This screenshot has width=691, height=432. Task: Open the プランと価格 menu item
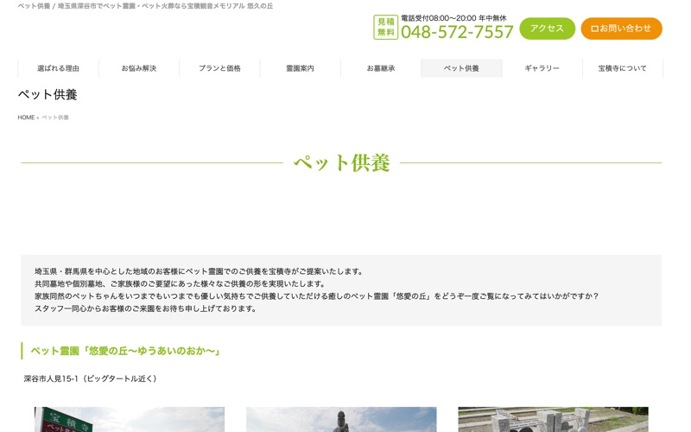[219, 68]
